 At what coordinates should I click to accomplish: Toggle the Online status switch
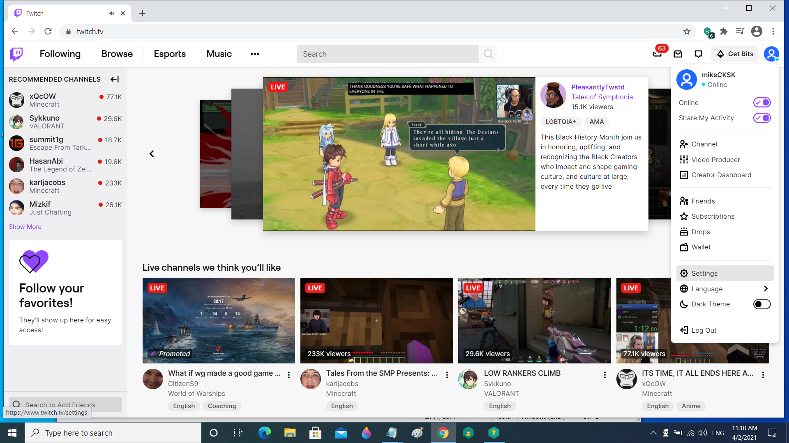pos(761,103)
